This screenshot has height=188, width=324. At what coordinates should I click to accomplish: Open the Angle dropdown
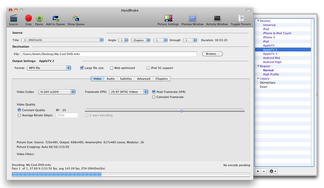point(123,40)
